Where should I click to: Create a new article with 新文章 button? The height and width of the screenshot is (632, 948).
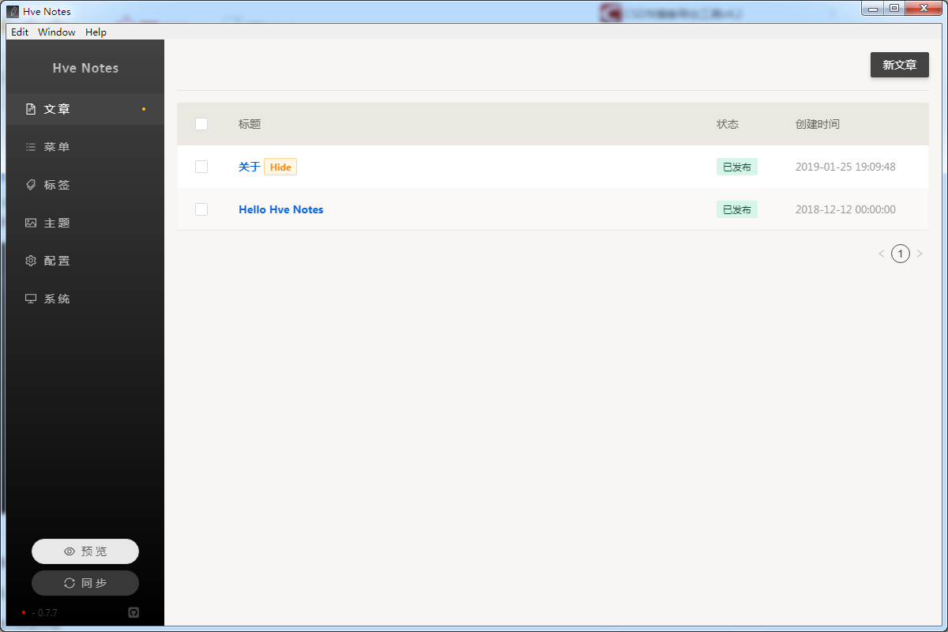[900, 65]
